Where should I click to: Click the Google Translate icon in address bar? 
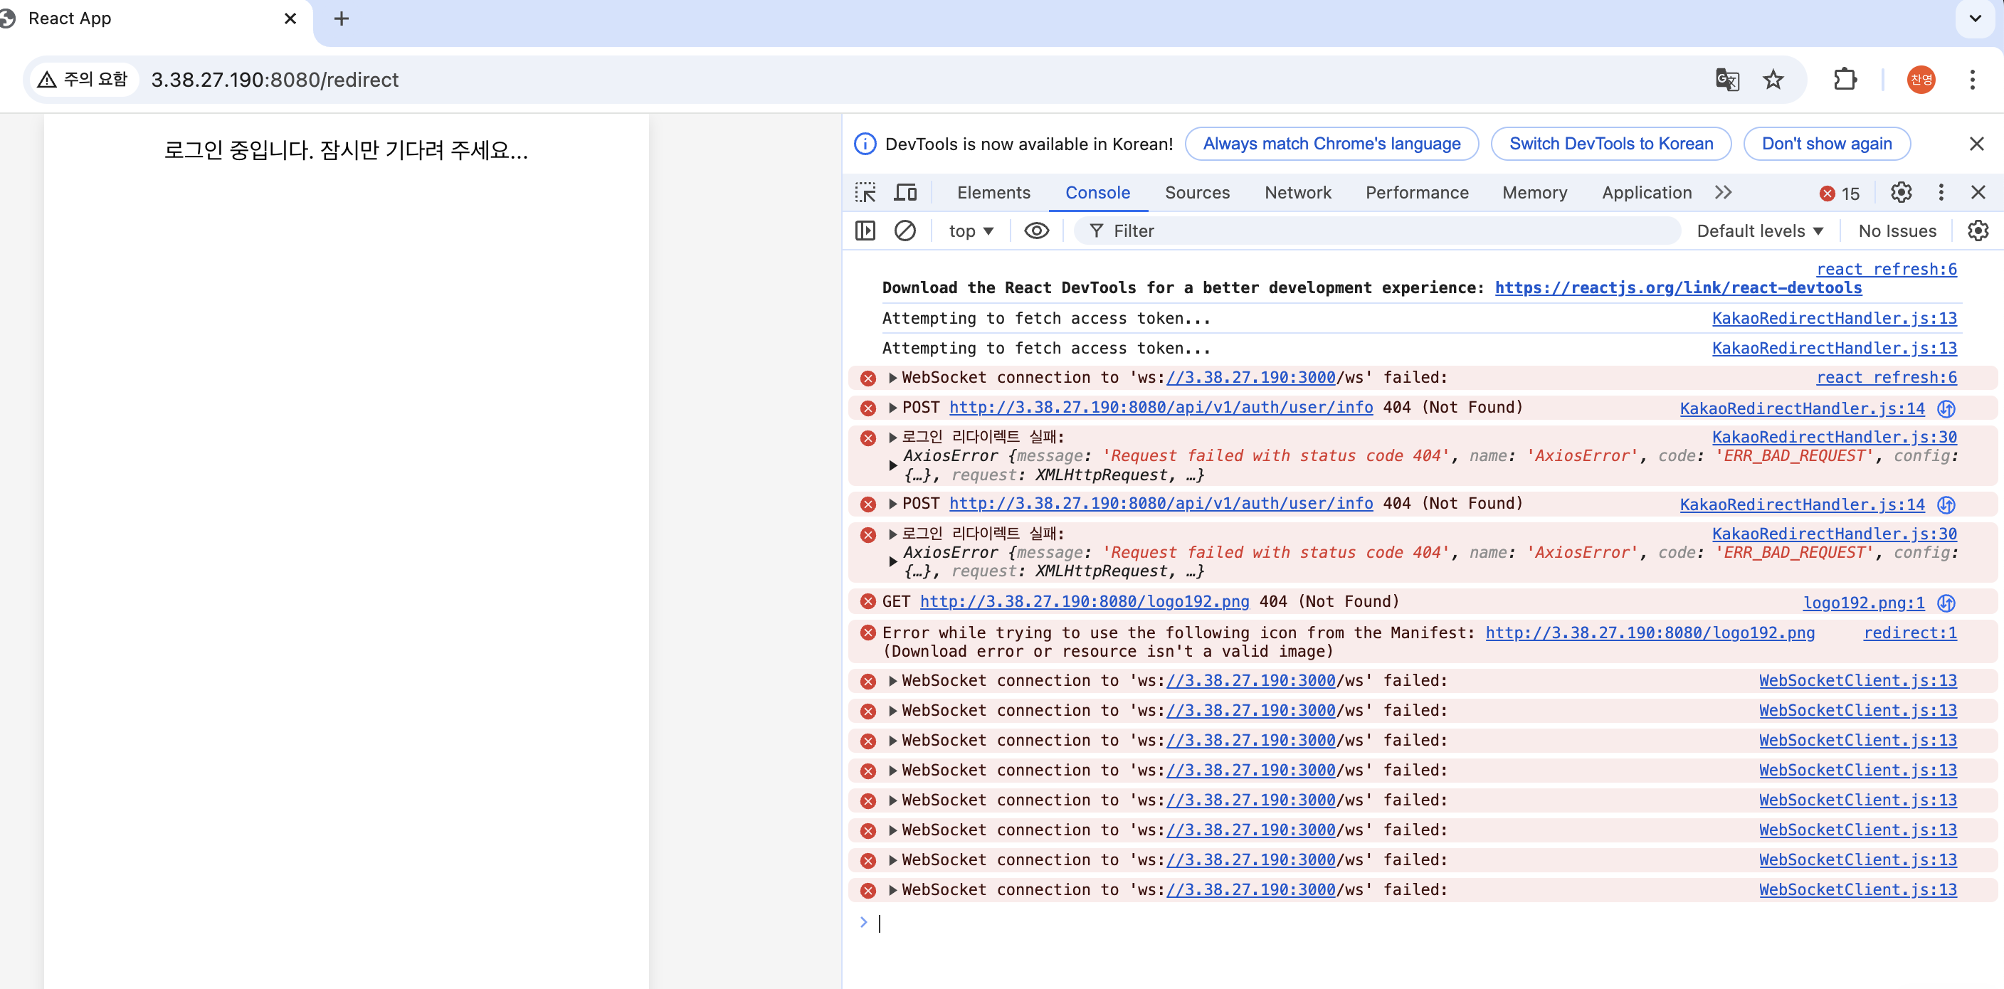click(x=1727, y=79)
